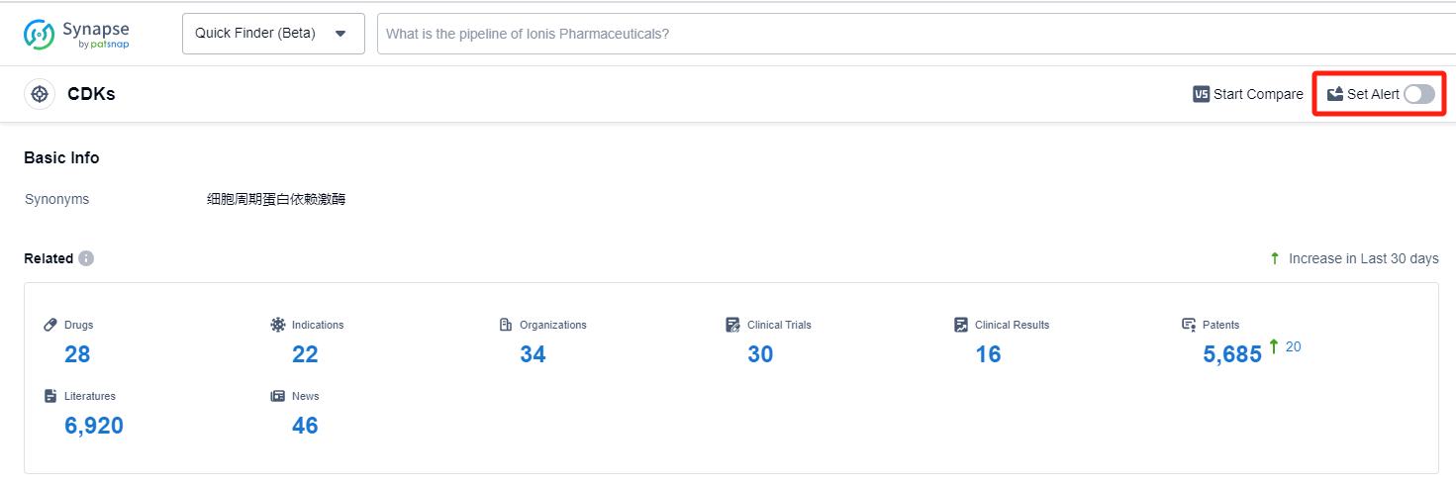Click the Start Compare VS icon
Image resolution: width=1456 pixels, height=487 pixels.
(1202, 94)
